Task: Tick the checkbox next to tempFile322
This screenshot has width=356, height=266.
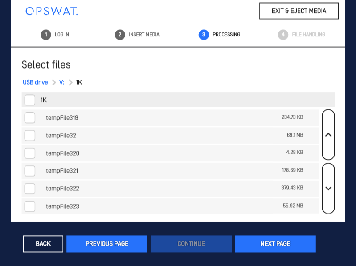Action: pos(30,189)
